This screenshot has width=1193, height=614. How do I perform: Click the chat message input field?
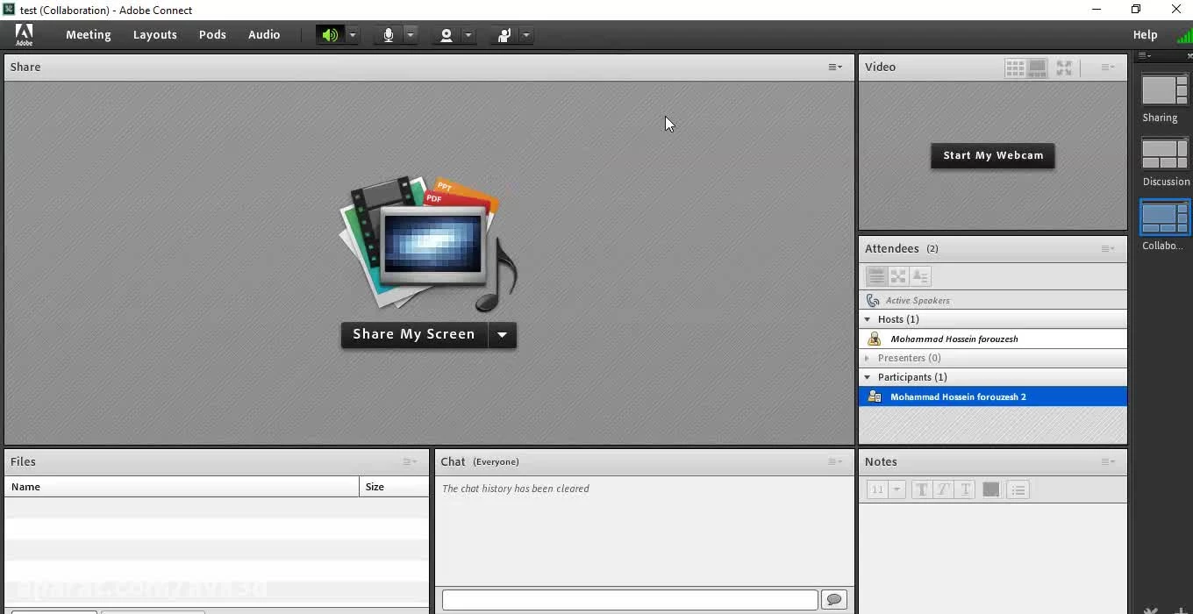click(630, 600)
